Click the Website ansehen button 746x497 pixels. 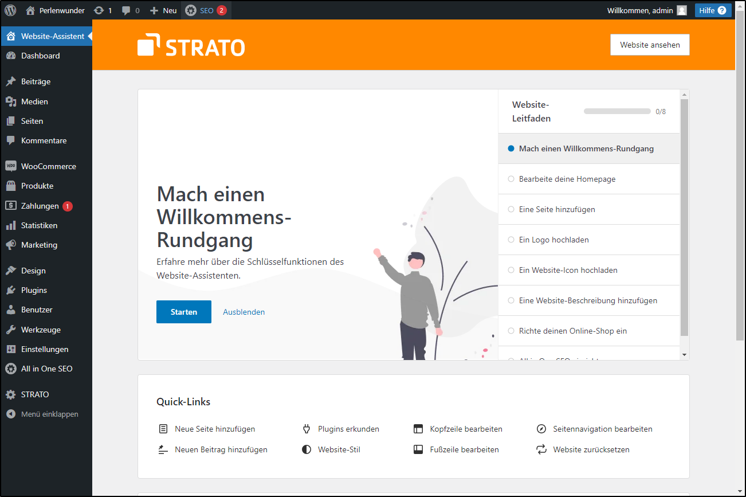[x=650, y=44]
